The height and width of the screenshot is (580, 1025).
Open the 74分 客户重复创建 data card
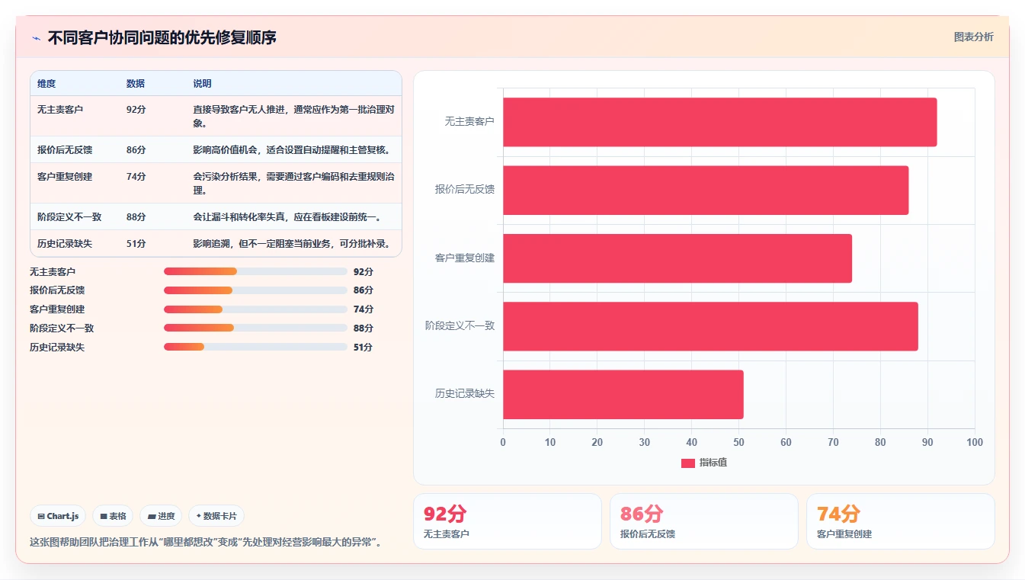pyautogui.click(x=901, y=521)
